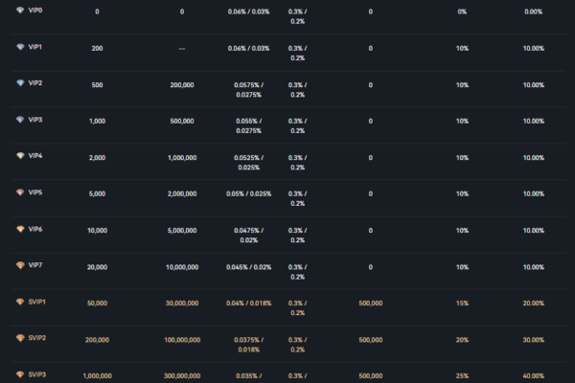Select the VIP2 tier diamond icon
The height and width of the screenshot is (383, 575).
point(20,82)
